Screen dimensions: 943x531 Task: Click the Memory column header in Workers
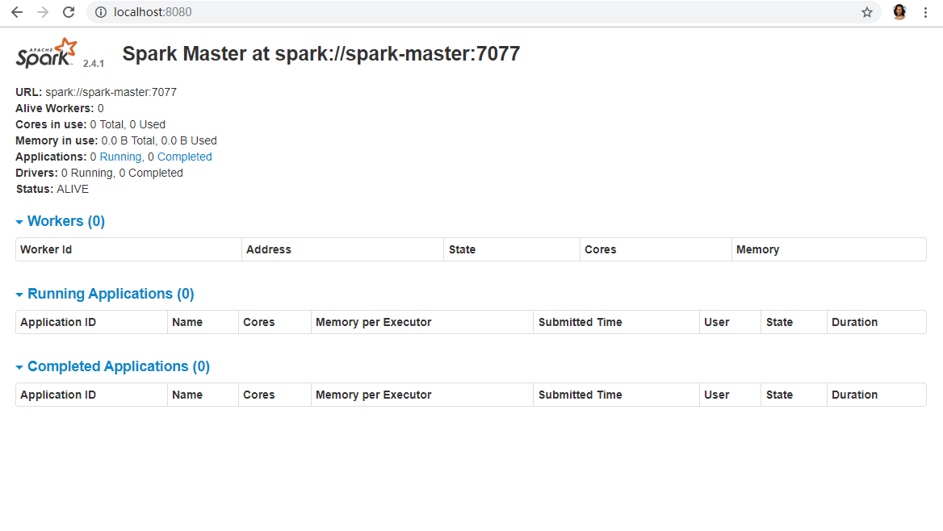coord(757,249)
